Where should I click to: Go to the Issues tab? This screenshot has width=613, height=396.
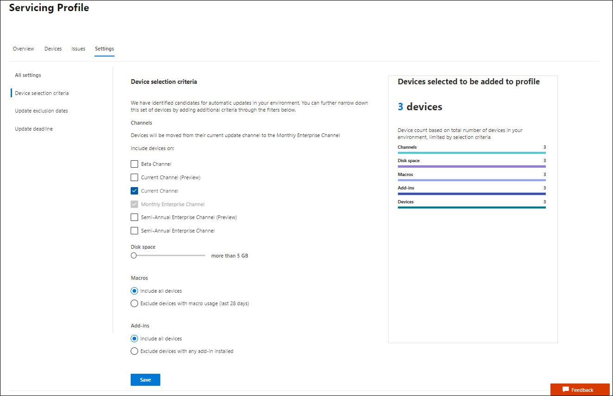pyautogui.click(x=78, y=49)
